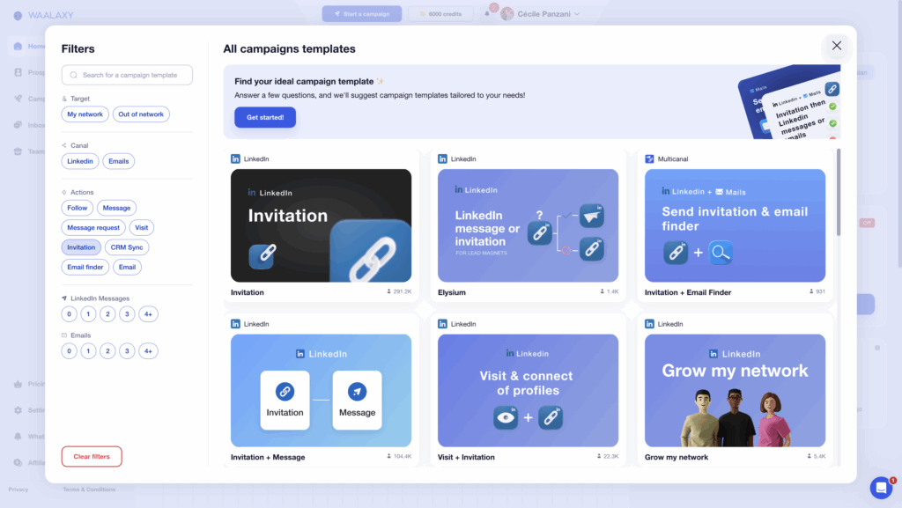Click the magnifier icon in search field

coord(74,76)
